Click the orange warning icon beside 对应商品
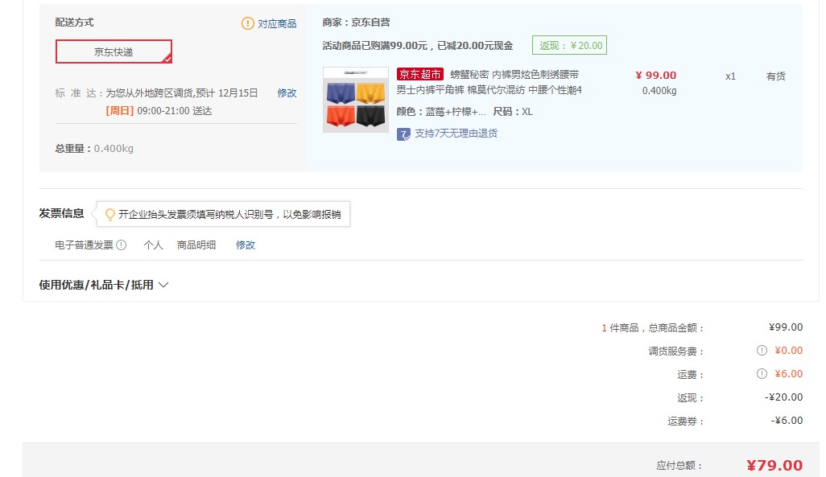Viewport: 826px width, 477px height. (x=248, y=23)
